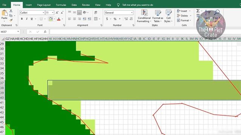The image size is (241, 135).
Task: Increase the cell indent
Action: [90, 19]
